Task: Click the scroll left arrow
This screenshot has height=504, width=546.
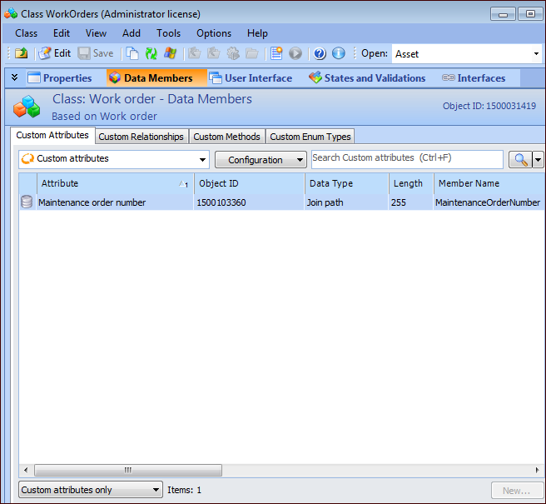Action: point(26,470)
